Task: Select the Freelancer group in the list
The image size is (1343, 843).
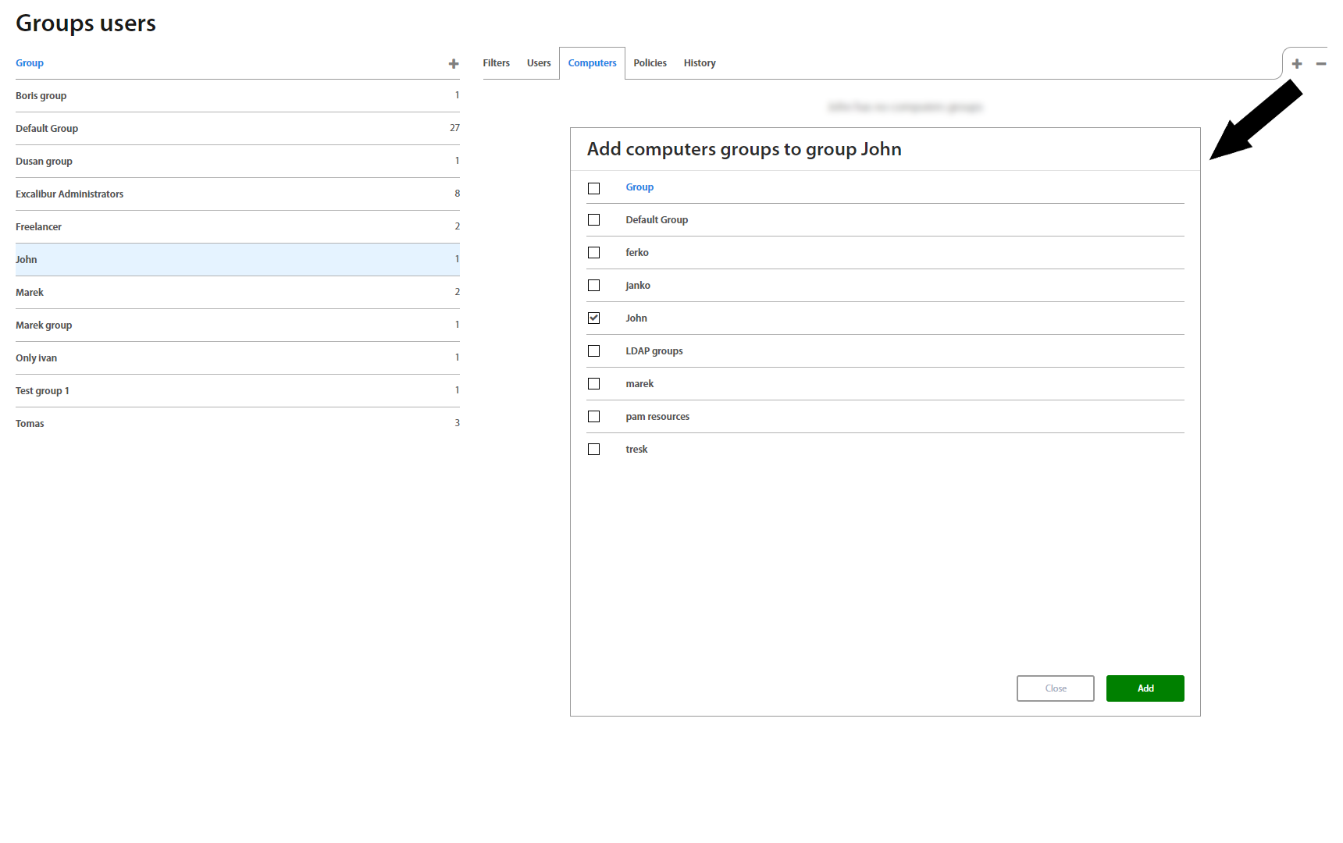Action: click(38, 227)
